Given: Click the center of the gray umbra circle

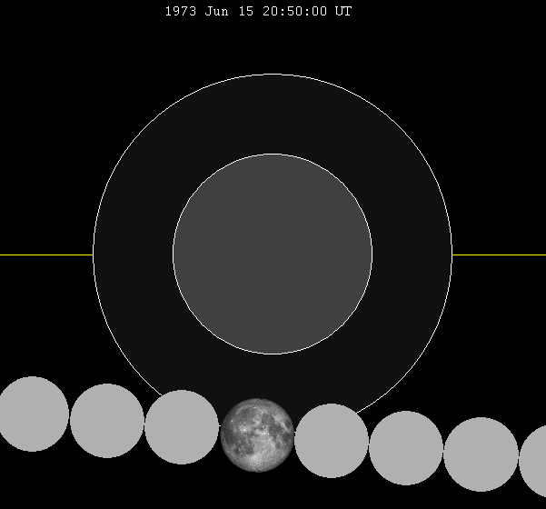Looking at the screenshot, I should pos(273,254).
